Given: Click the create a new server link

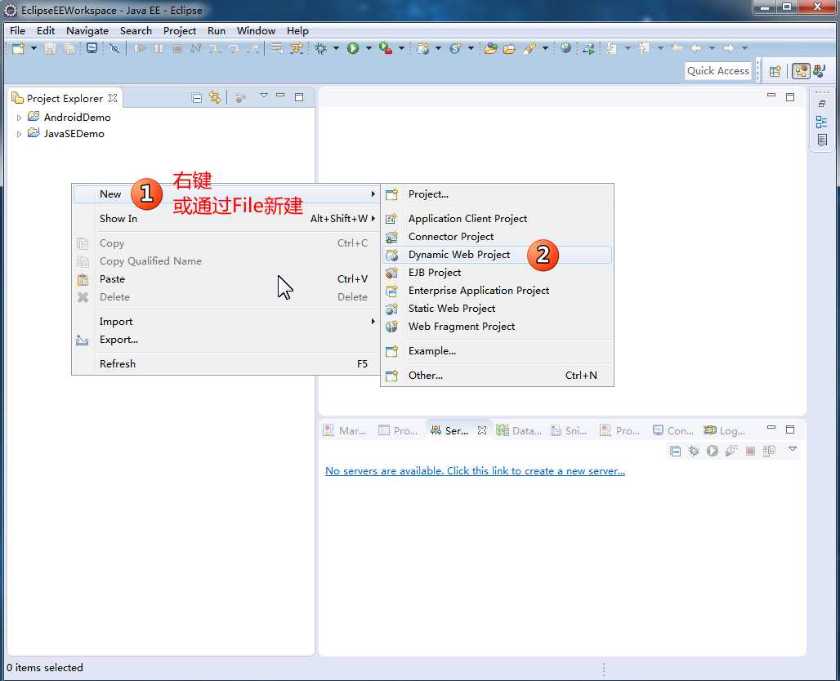Looking at the screenshot, I should coord(475,471).
